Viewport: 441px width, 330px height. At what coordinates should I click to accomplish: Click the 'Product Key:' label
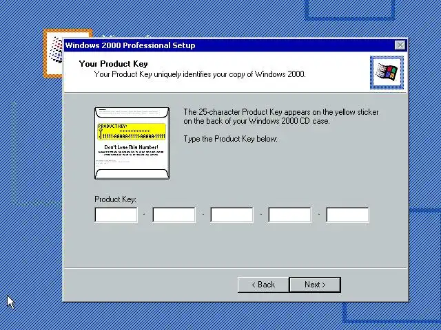115,199
